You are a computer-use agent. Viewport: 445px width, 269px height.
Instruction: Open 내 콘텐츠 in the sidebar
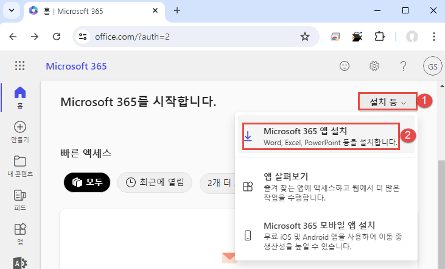click(x=20, y=166)
